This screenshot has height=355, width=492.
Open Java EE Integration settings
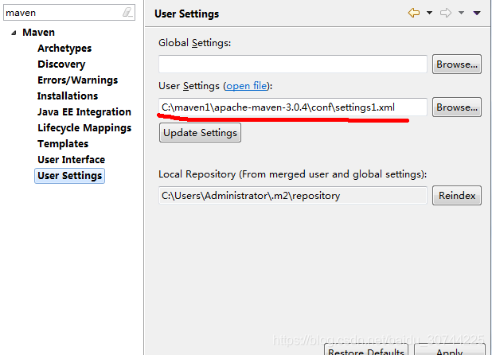click(x=84, y=112)
